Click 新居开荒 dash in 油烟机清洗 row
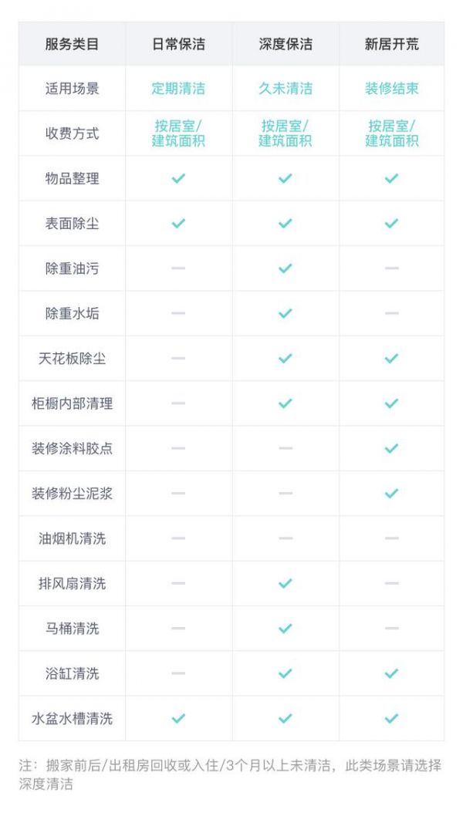This screenshot has height=833, width=463. [391, 538]
